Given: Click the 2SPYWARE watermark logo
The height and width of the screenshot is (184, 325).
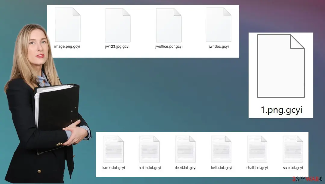Looking at the screenshot, I should (x=307, y=179).
